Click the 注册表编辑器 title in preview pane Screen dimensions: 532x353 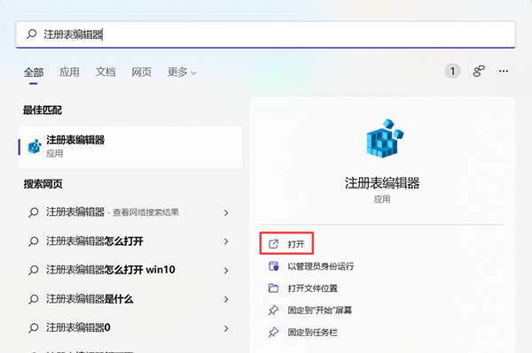tap(382, 183)
